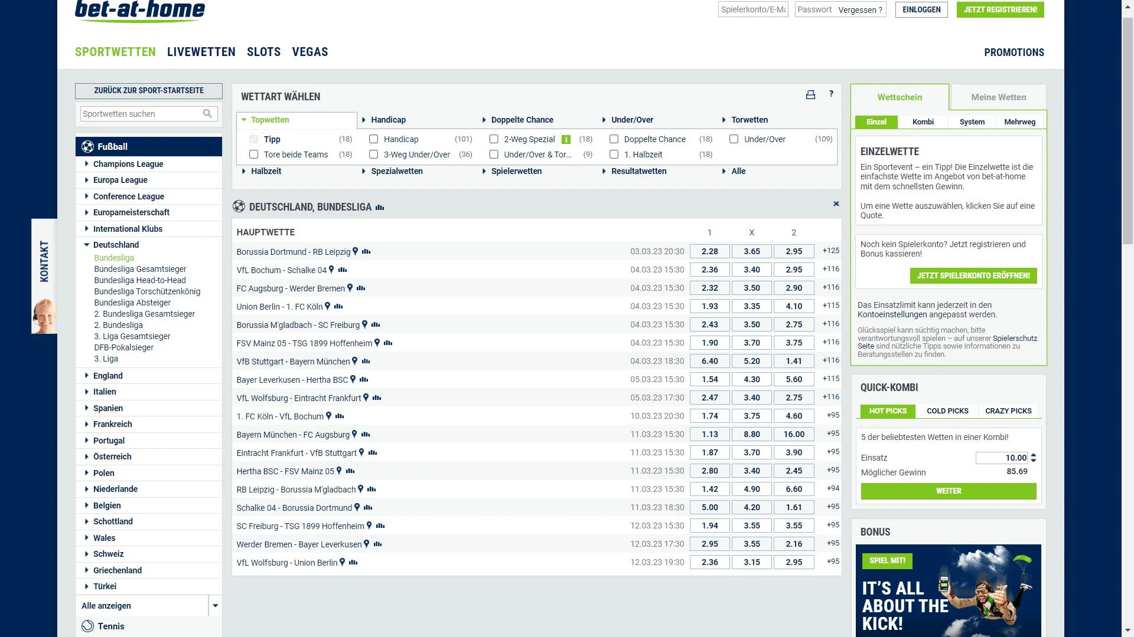Open stats icon for FC Augsburg - Werder Bremen
This screenshot has width=1134, height=637.
pos(361,288)
